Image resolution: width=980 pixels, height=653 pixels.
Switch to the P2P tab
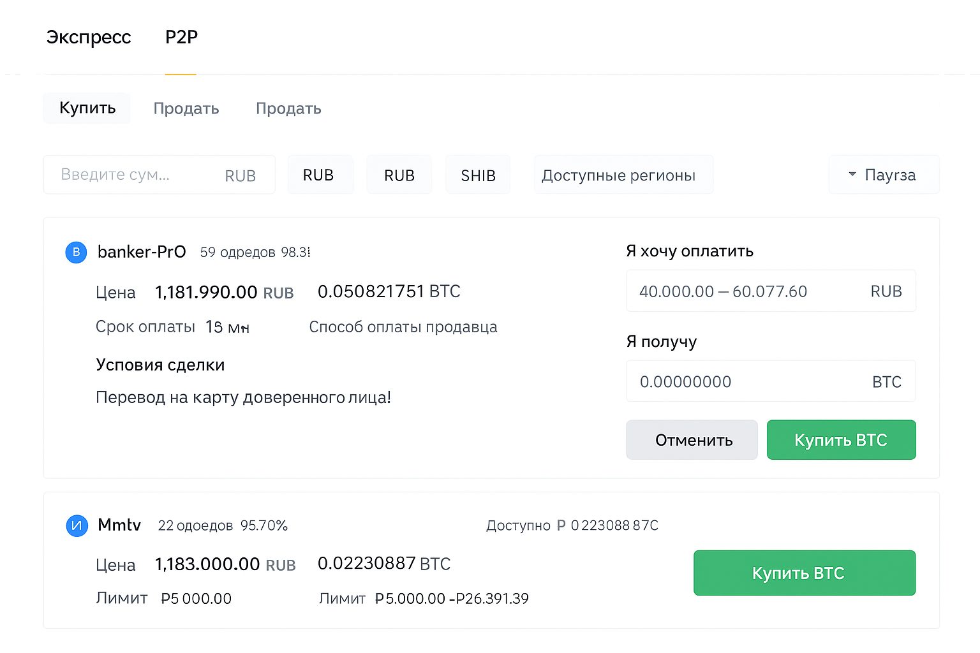tap(181, 37)
